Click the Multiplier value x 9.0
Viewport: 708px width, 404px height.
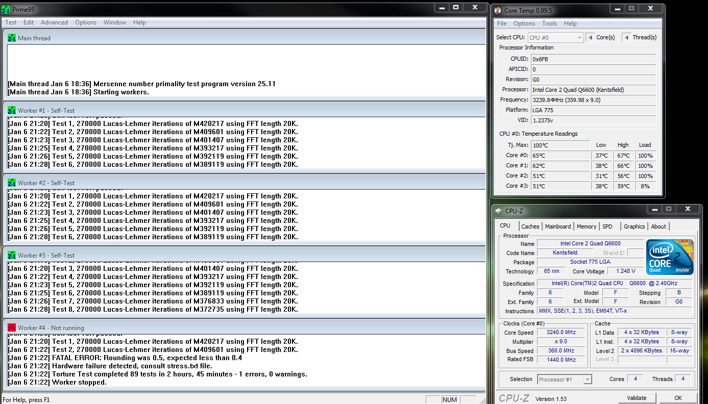pyautogui.click(x=561, y=342)
